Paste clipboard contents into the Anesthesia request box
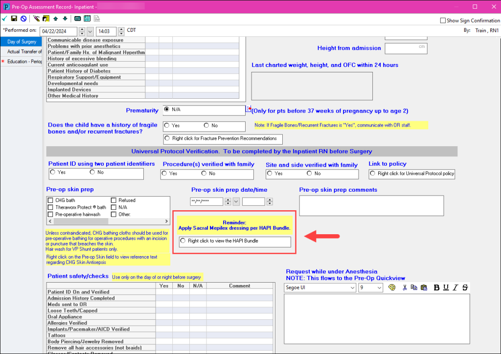 [424, 288]
